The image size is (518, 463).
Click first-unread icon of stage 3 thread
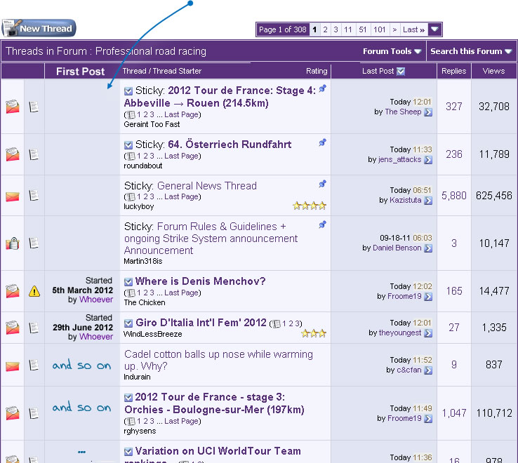pyautogui.click(x=128, y=397)
